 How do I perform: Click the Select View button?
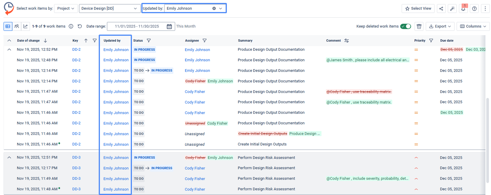click(418, 9)
